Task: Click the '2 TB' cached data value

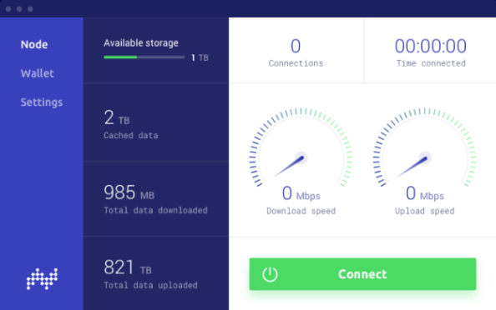Action: [x=117, y=117]
